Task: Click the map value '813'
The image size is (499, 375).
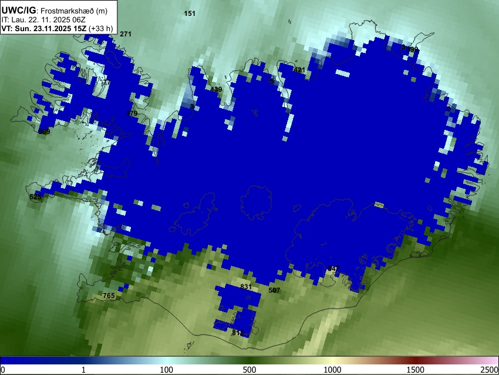Action: click(238, 333)
